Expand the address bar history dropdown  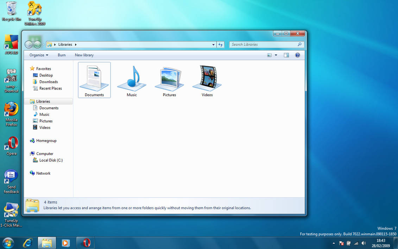(x=213, y=44)
